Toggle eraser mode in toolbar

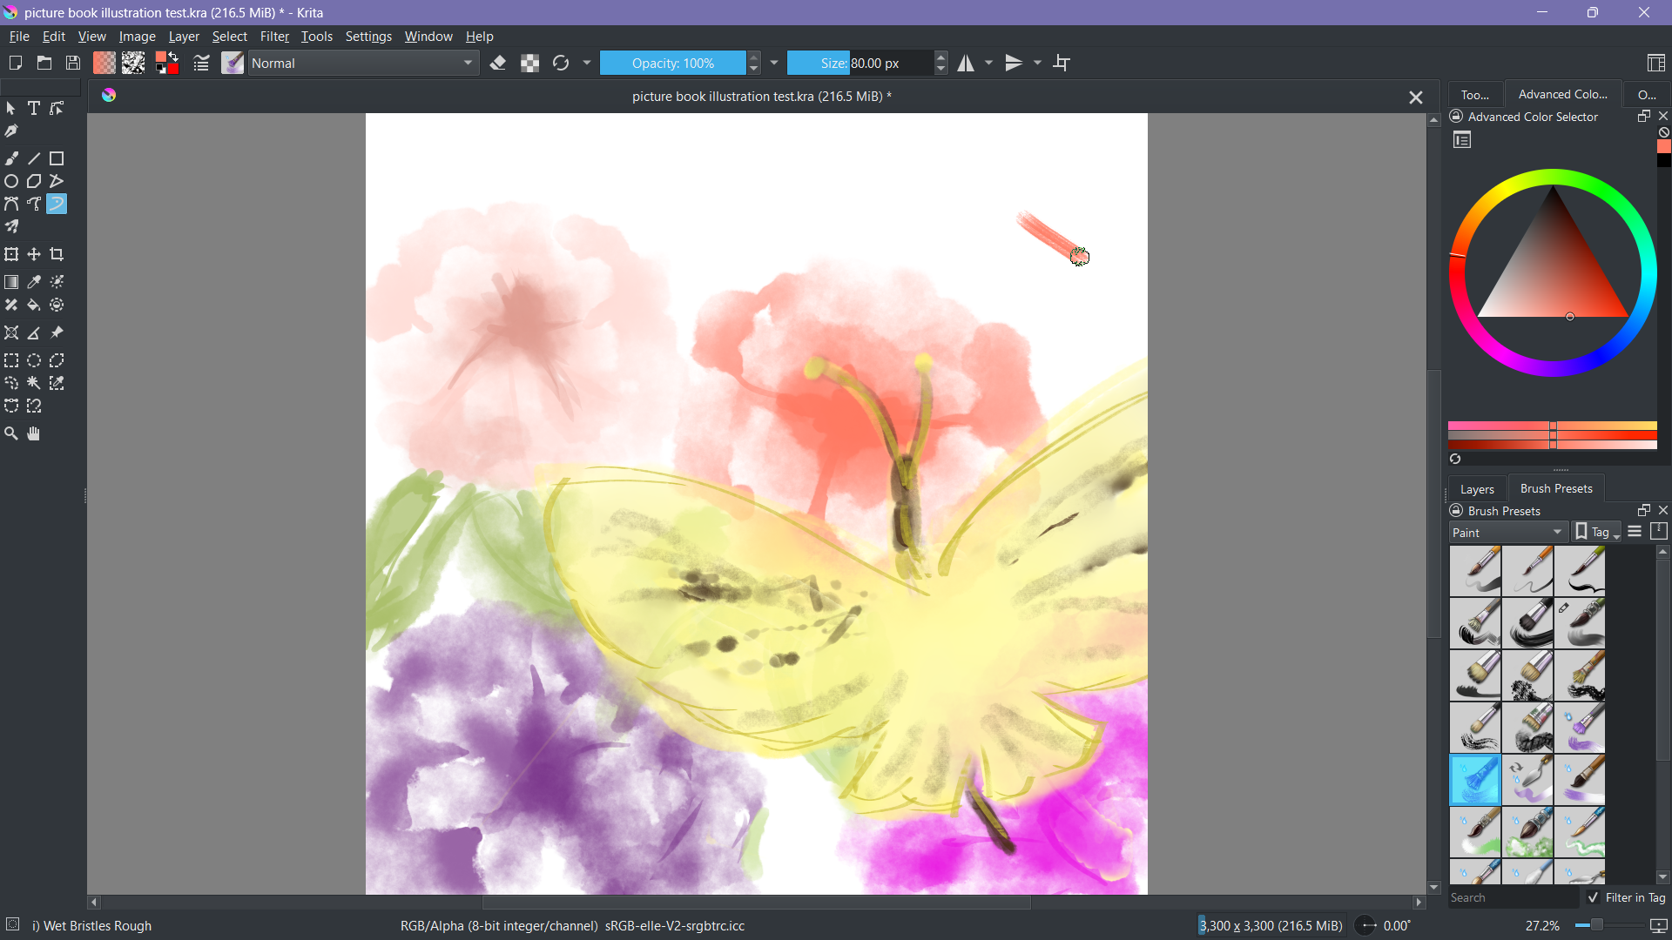(x=498, y=64)
